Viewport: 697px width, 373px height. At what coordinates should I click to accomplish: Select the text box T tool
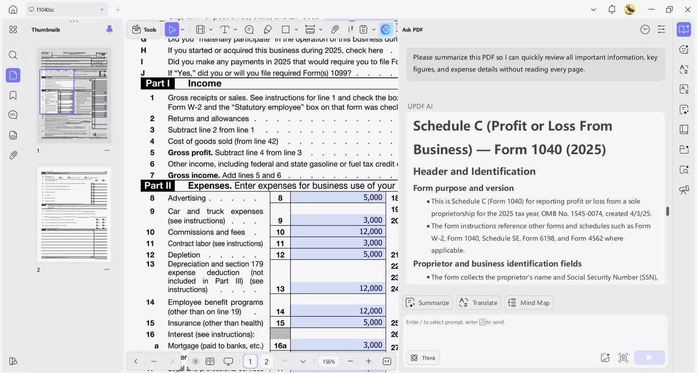point(225,30)
